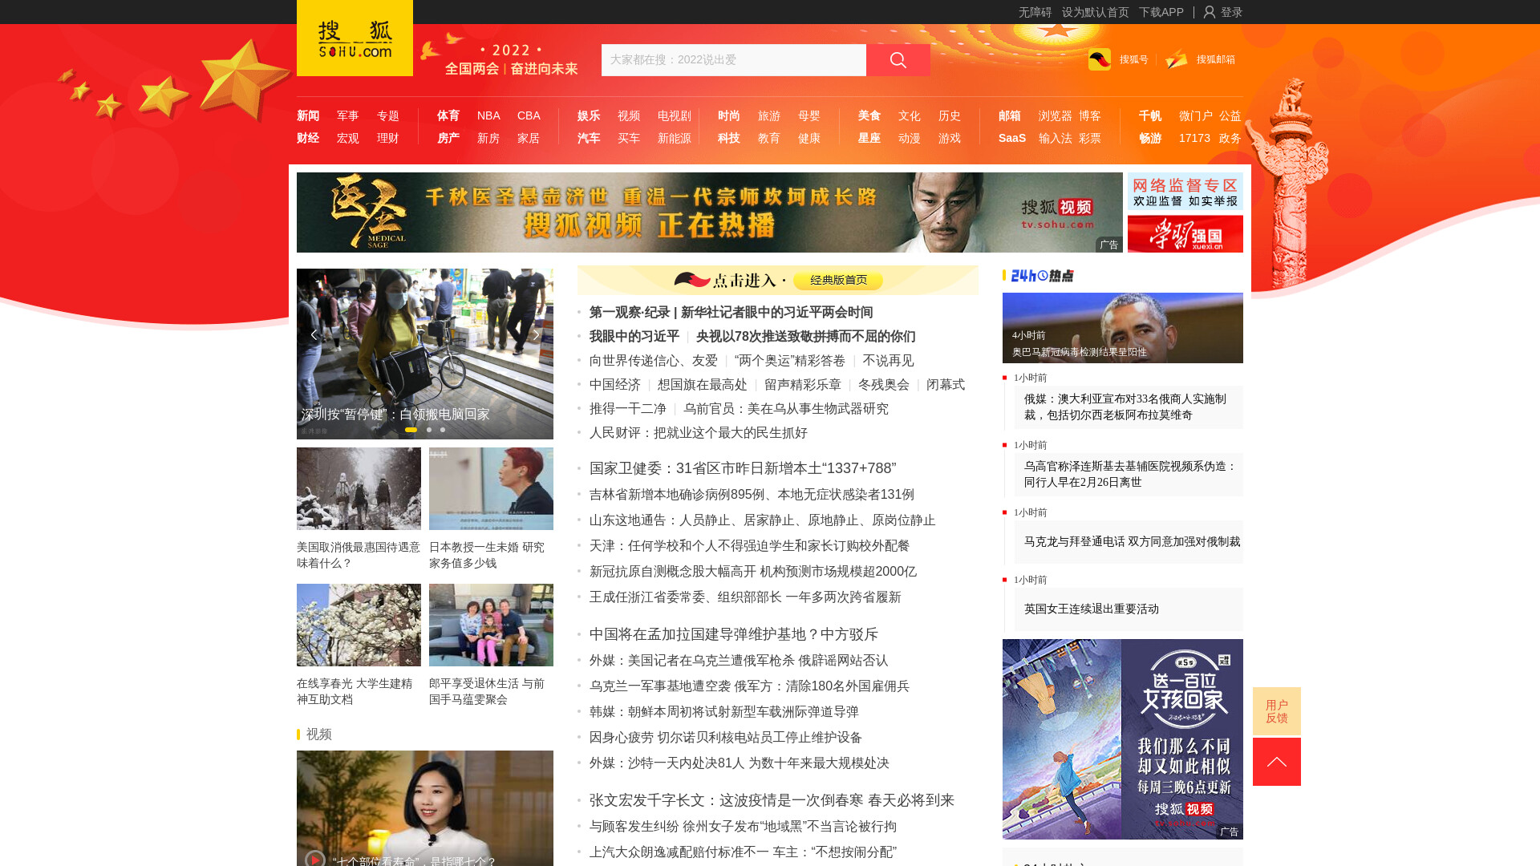Show next slide in news carousel
This screenshot has width=1540, height=866.
537,334
